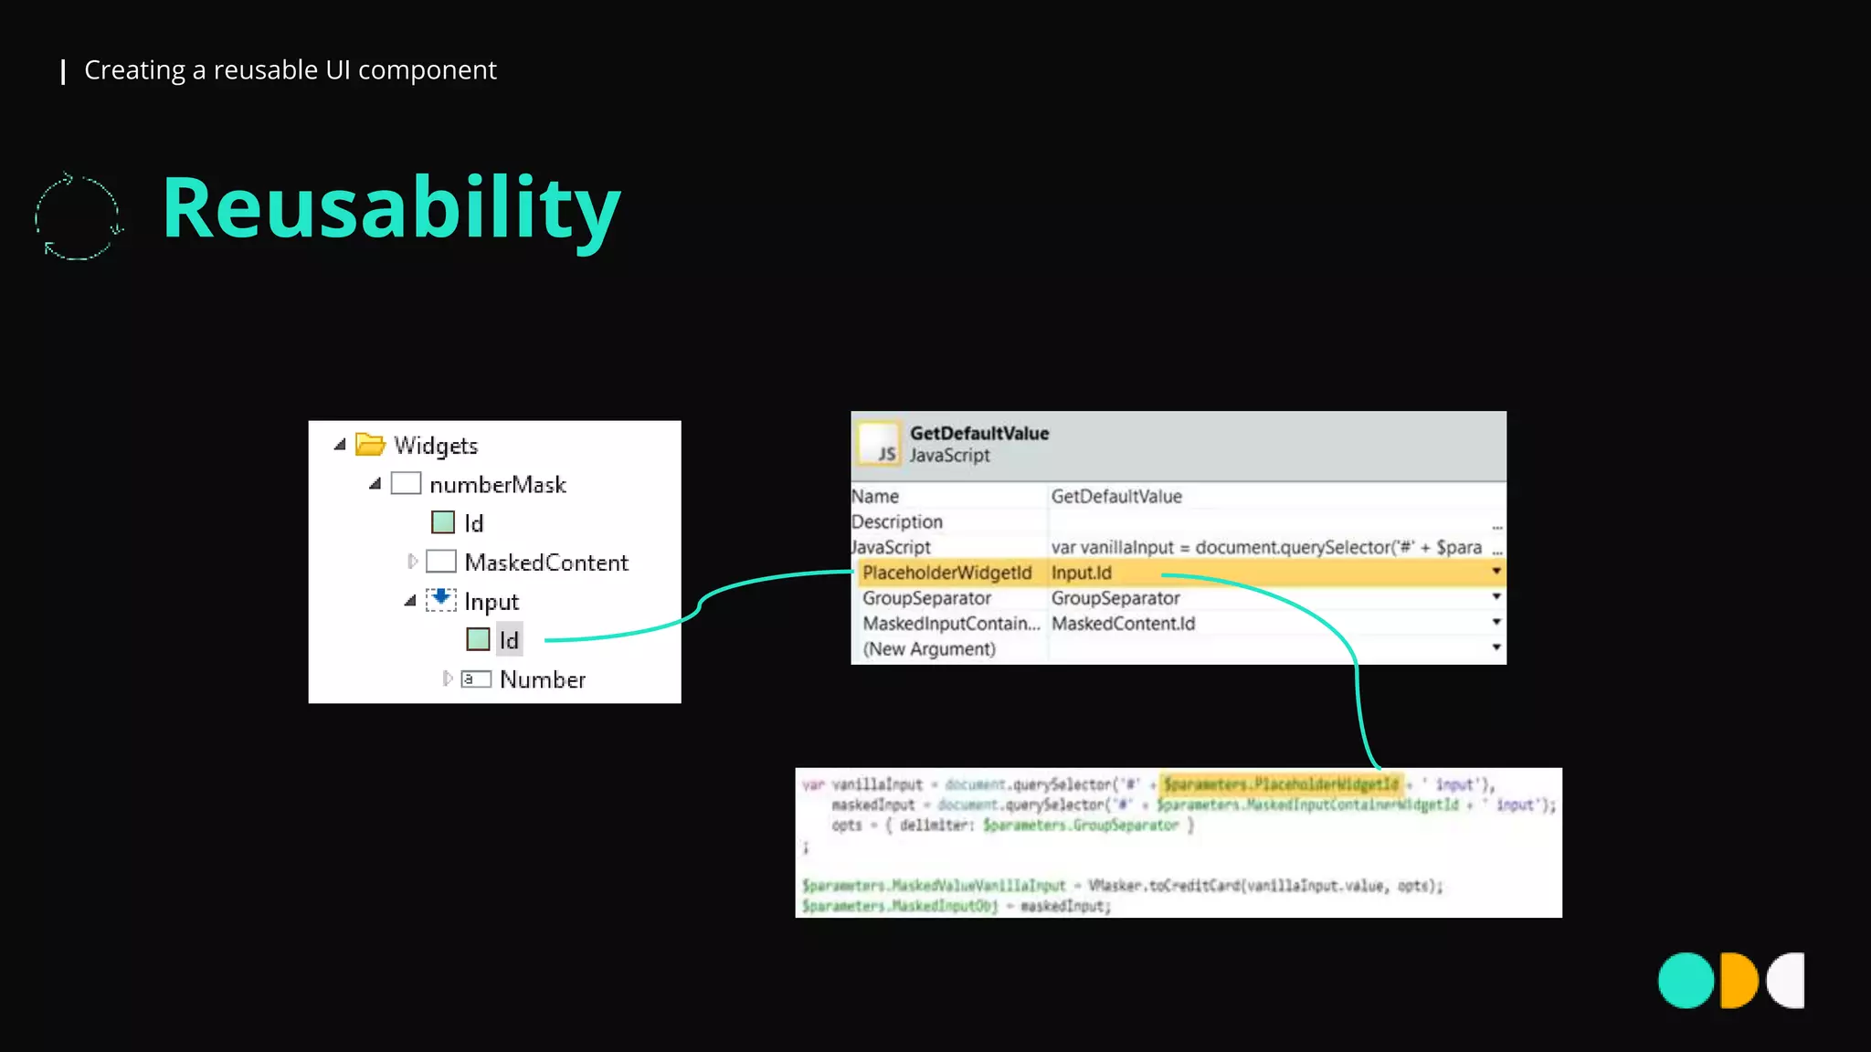Click the GroupSeparator property label
Image resolution: width=1871 pixels, height=1052 pixels.
[x=926, y=598]
